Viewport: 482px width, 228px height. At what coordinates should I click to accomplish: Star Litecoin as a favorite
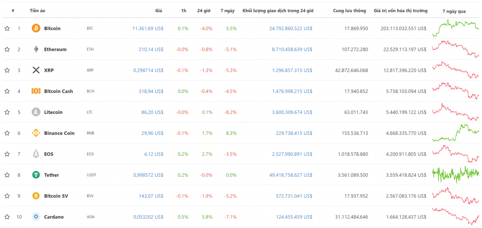[x=7, y=112]
